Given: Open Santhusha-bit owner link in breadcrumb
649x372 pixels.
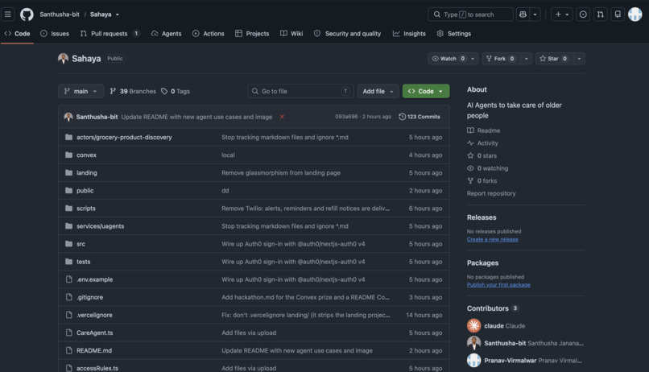Looking at the screenshot, I should tap(60, 14).
